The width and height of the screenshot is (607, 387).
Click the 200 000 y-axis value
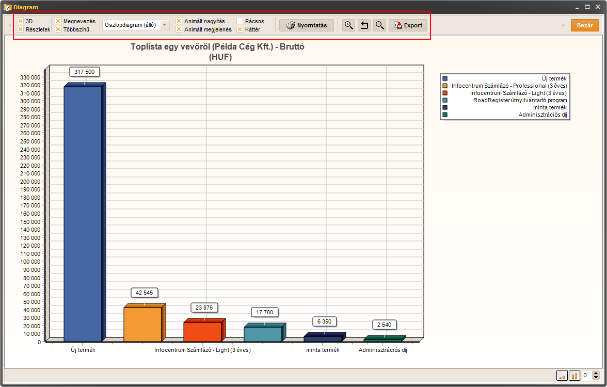point(30,182)
